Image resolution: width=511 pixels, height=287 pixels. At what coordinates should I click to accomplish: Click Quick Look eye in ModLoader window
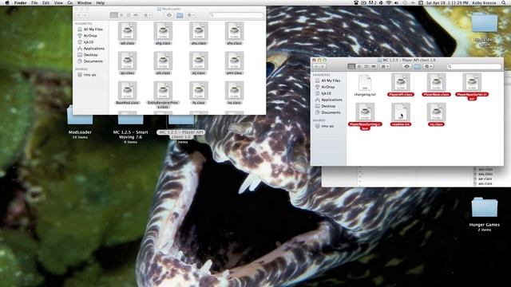(168, 15)
